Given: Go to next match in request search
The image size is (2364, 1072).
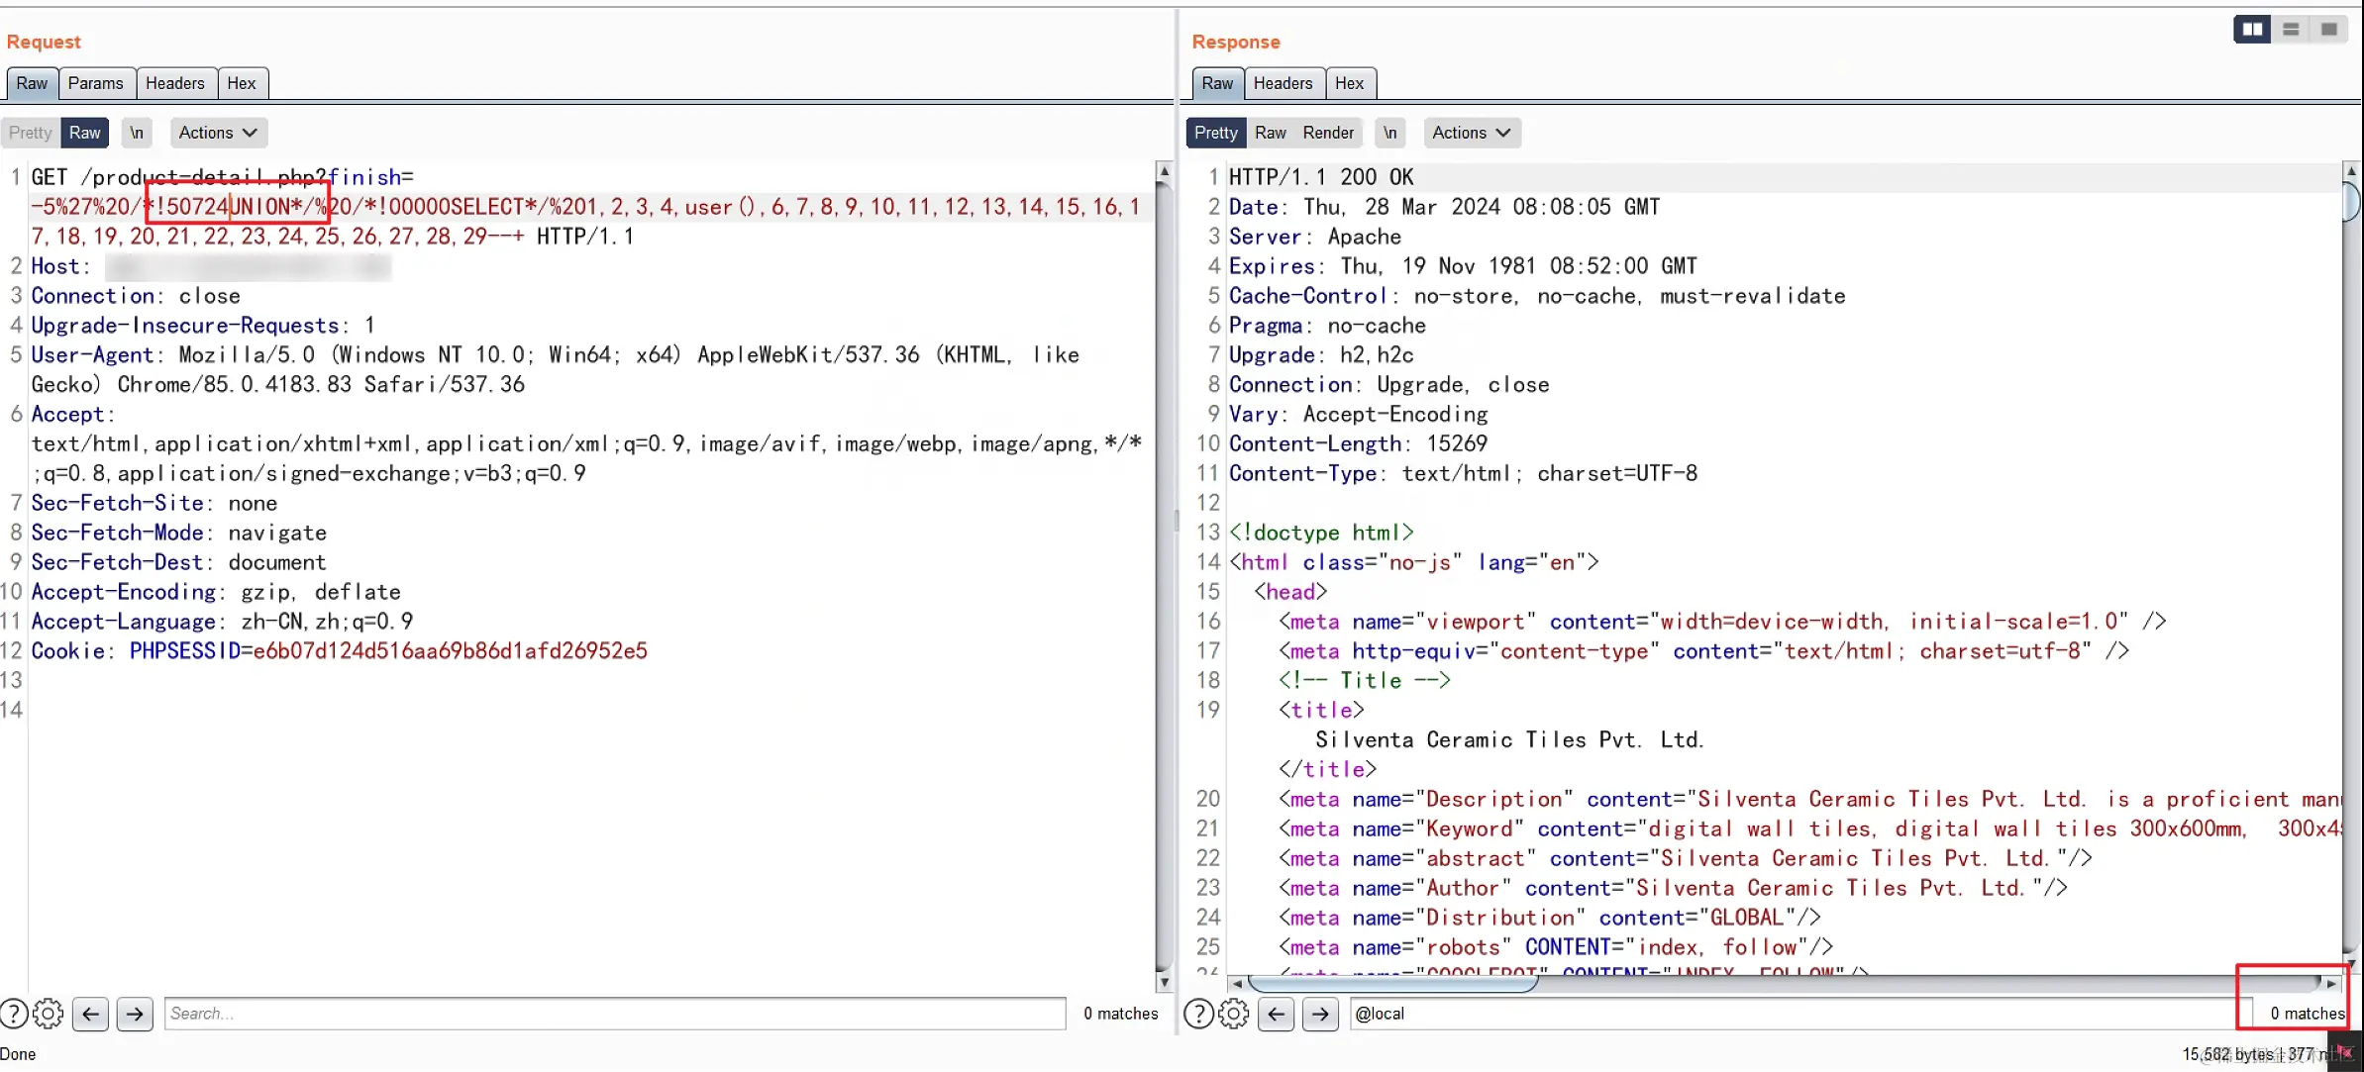Looking at the screenshot, I should [135, 1014].
